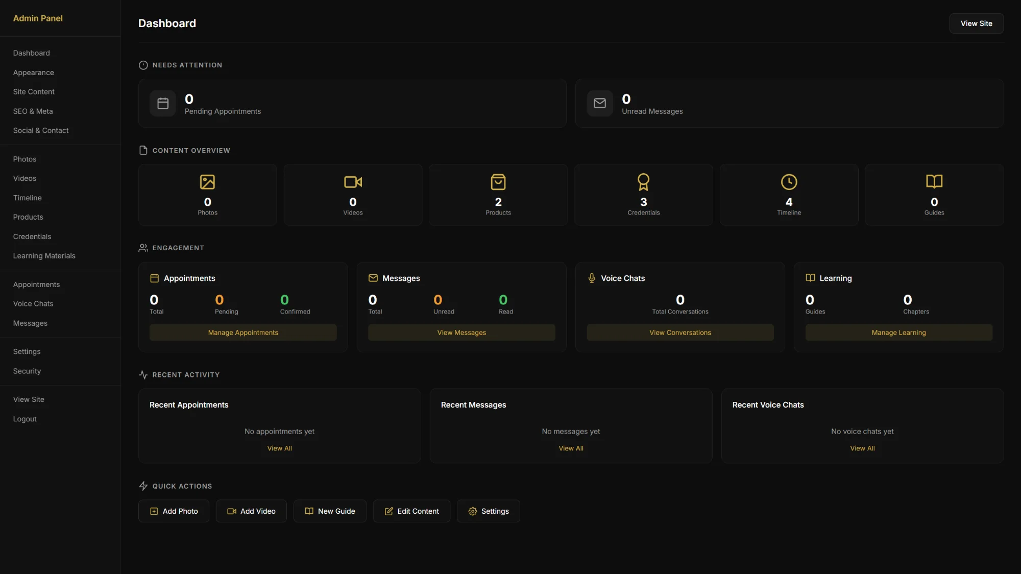This screenshot has height=574, width=1021.
Task: Select the Videos camera icon
Action: tap(353, 182)
